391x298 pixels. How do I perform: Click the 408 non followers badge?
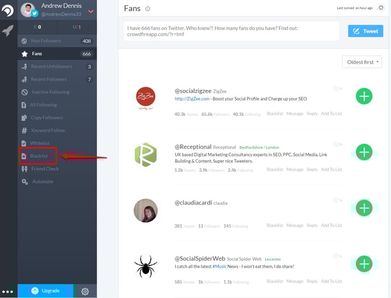(86, 41)
